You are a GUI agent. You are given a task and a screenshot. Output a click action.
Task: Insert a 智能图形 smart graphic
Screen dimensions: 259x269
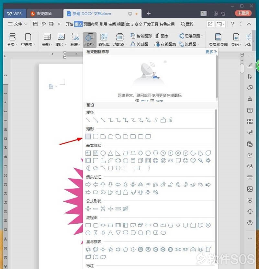(x=141, y=36)
